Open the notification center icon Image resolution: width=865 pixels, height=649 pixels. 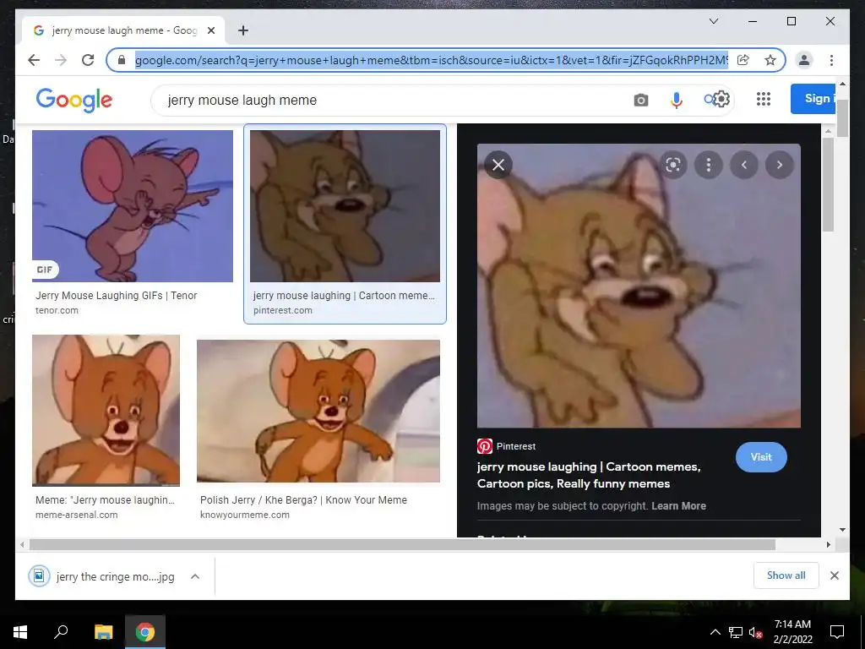tap(837, 632)
